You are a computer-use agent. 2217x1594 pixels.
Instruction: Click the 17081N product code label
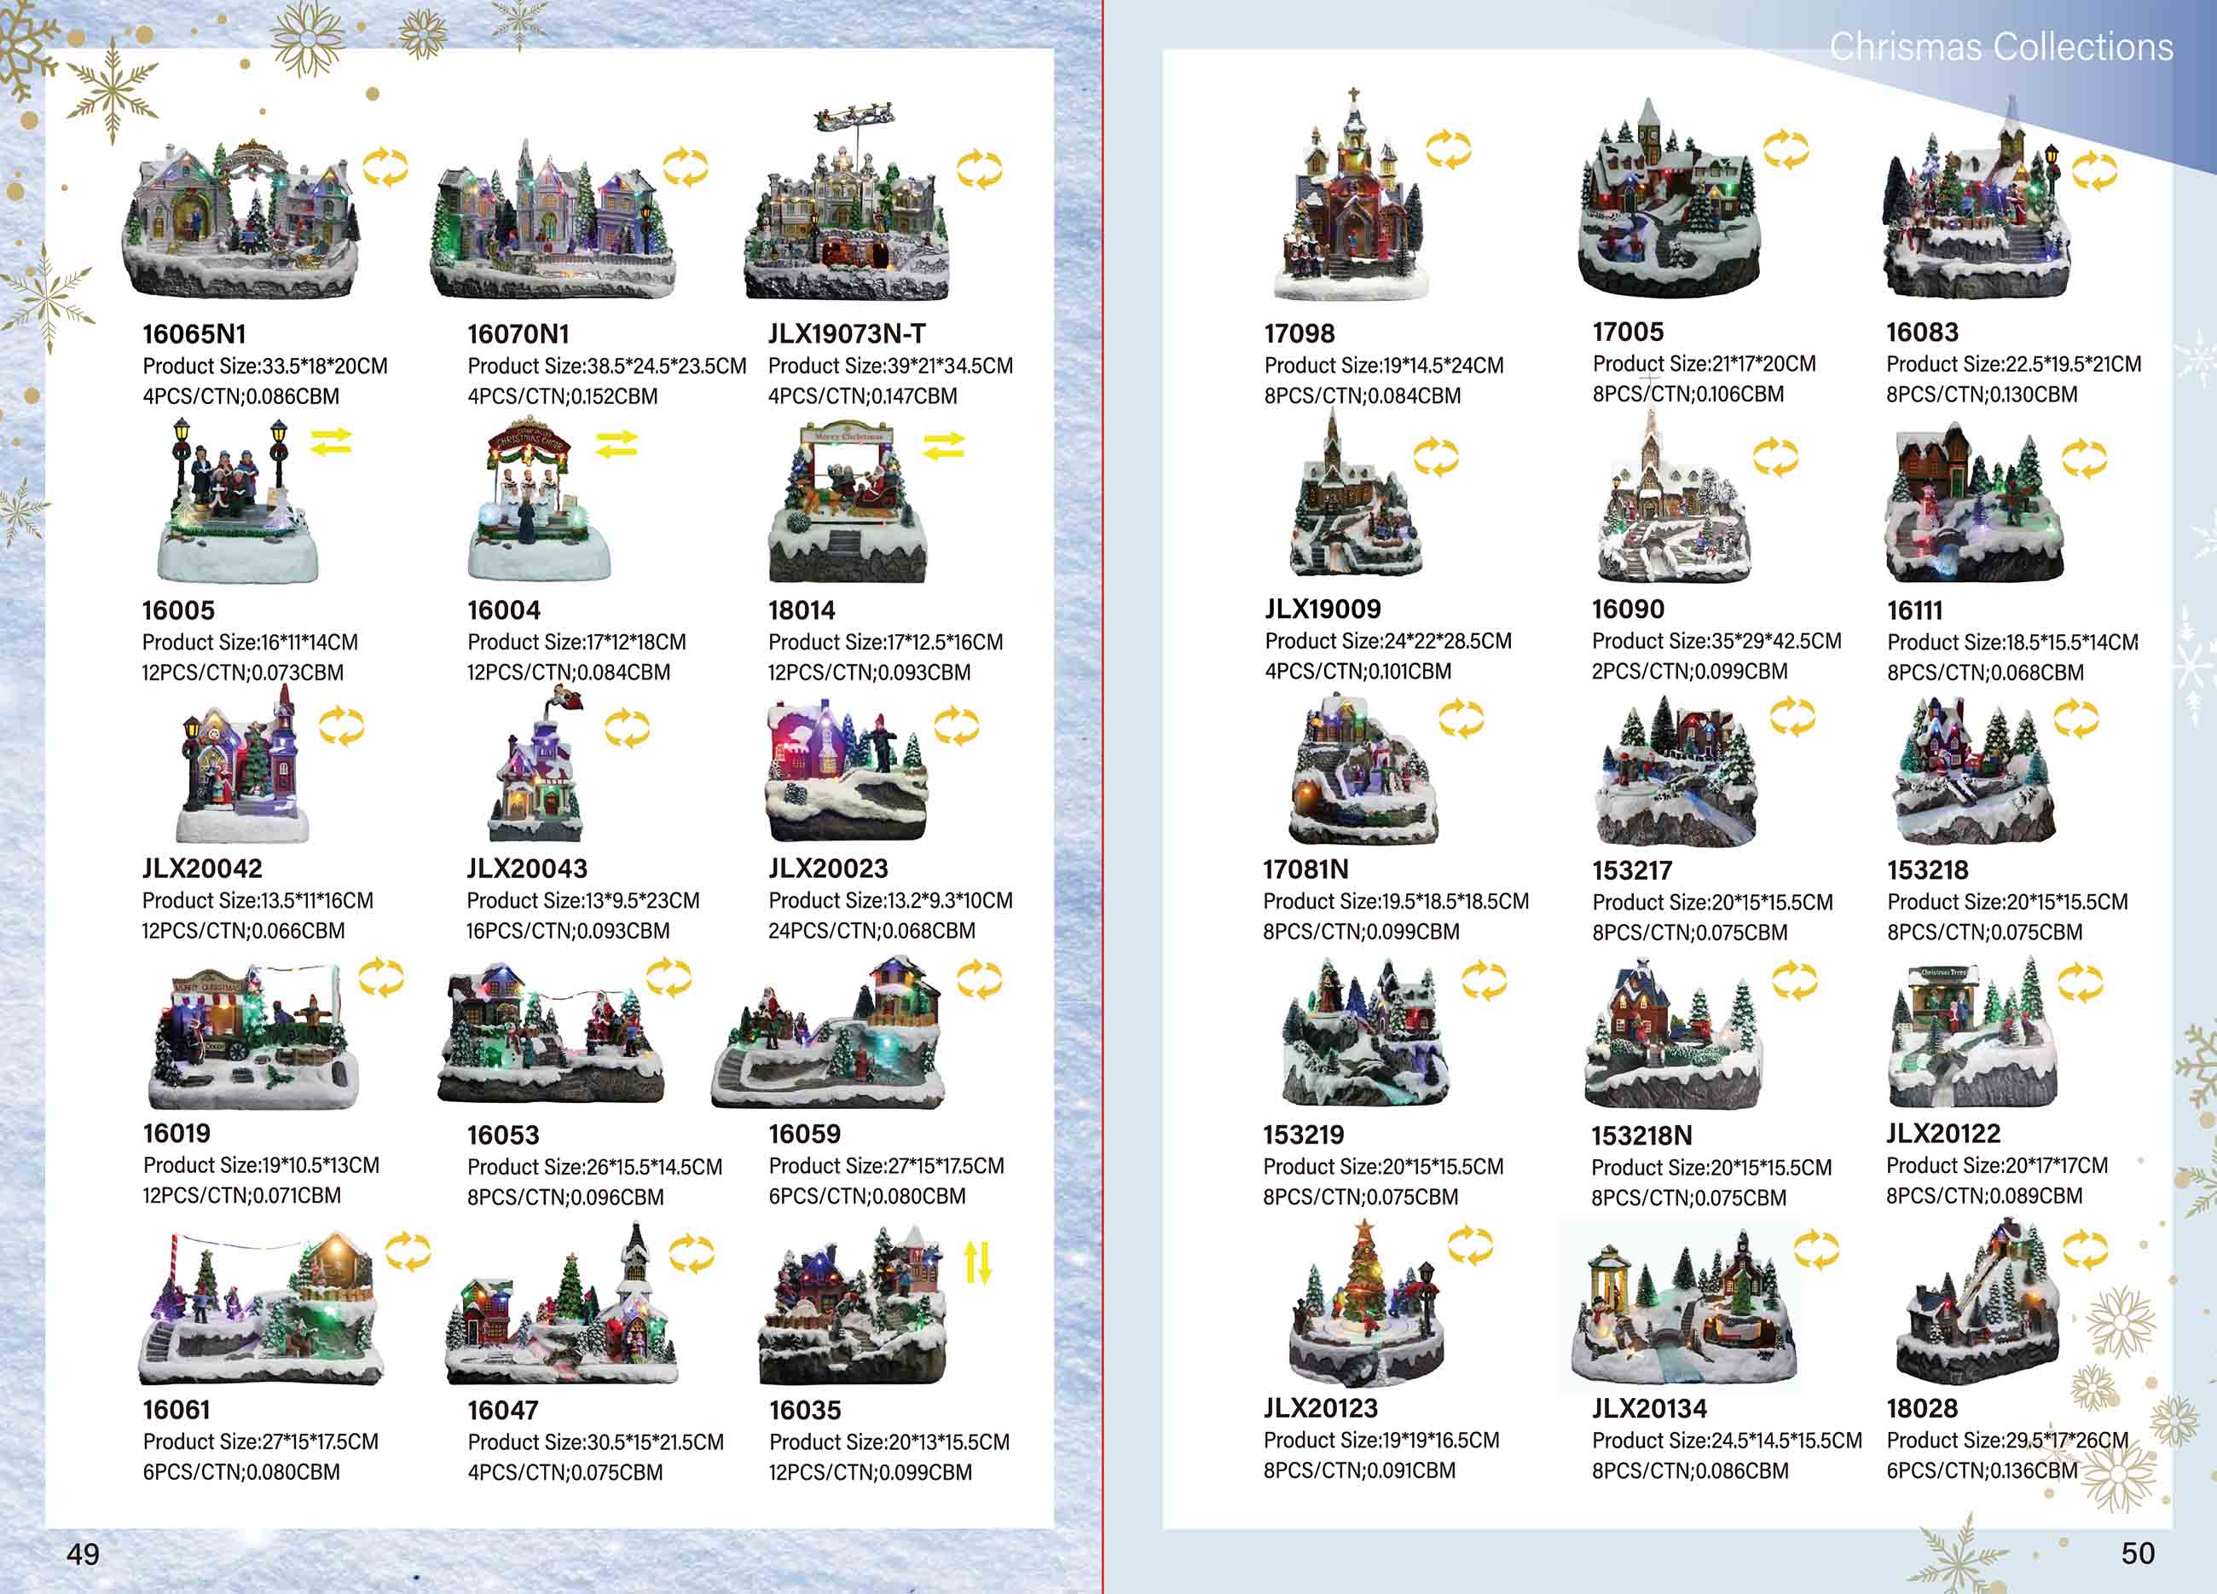pyautogui.click(x=1305, y=869)
